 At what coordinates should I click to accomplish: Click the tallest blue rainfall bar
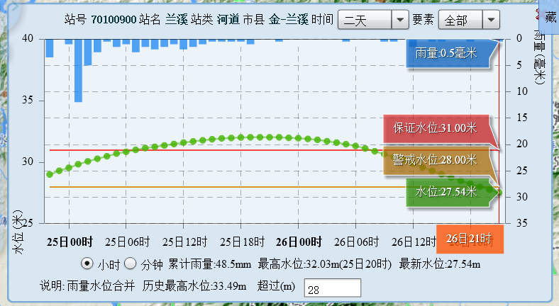78,69
